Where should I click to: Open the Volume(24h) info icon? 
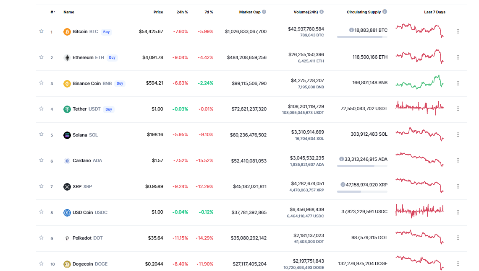(x=322, y=12)
